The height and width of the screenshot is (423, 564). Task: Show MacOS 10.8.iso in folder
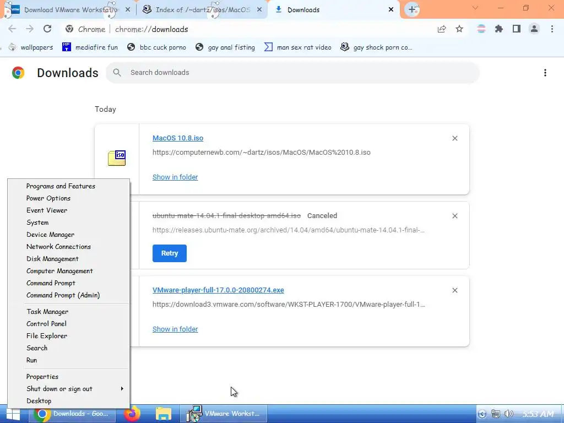175,177
